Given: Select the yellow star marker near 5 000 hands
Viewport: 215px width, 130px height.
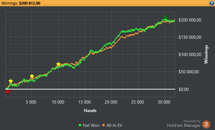Looking at the screenshot, I should pyautogui.click(x=32, y=76).
